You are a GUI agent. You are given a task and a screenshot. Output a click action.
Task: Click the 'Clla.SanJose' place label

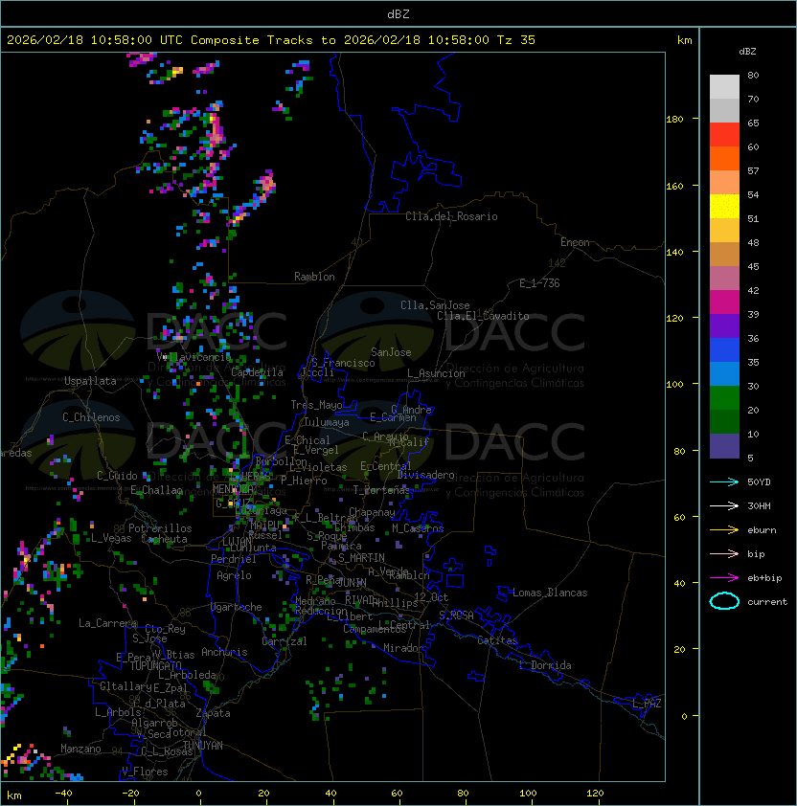click(x=435, y=305)
